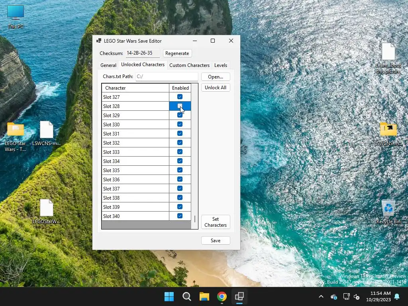Select the Slot 336 name cell

pos(135,180)
